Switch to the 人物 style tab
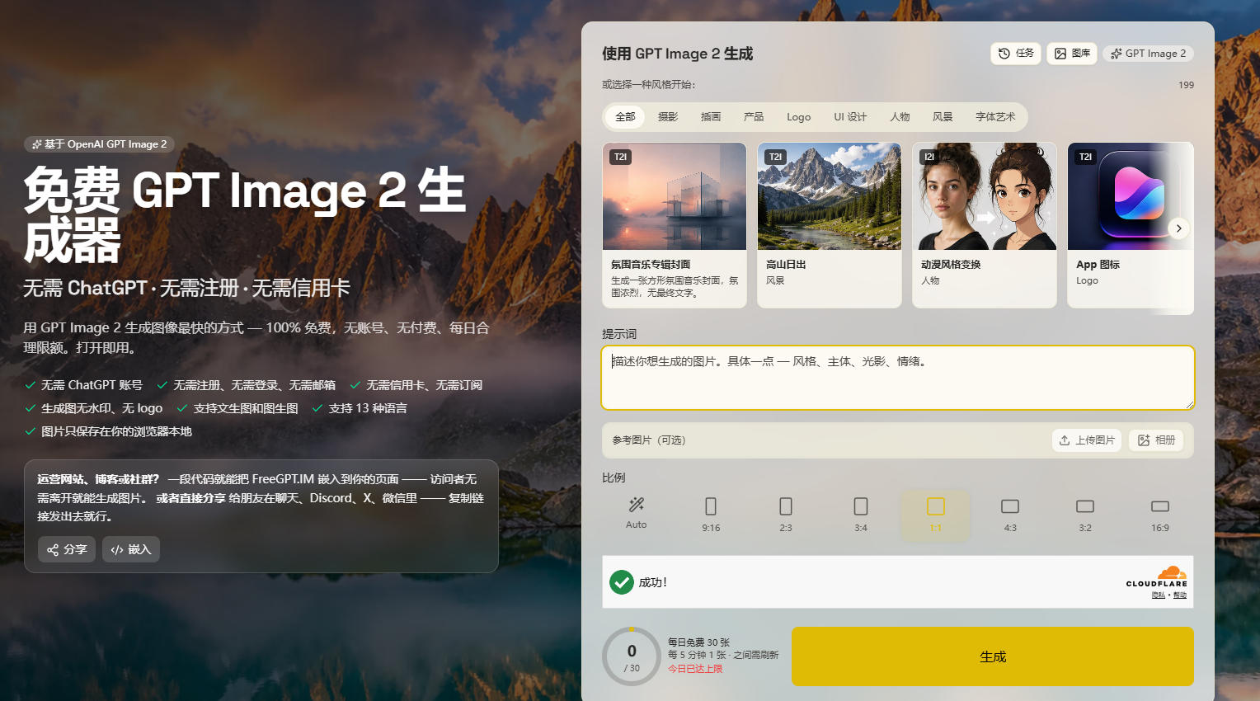Screen dimensions: 1260x701 (x=900, y=117)
